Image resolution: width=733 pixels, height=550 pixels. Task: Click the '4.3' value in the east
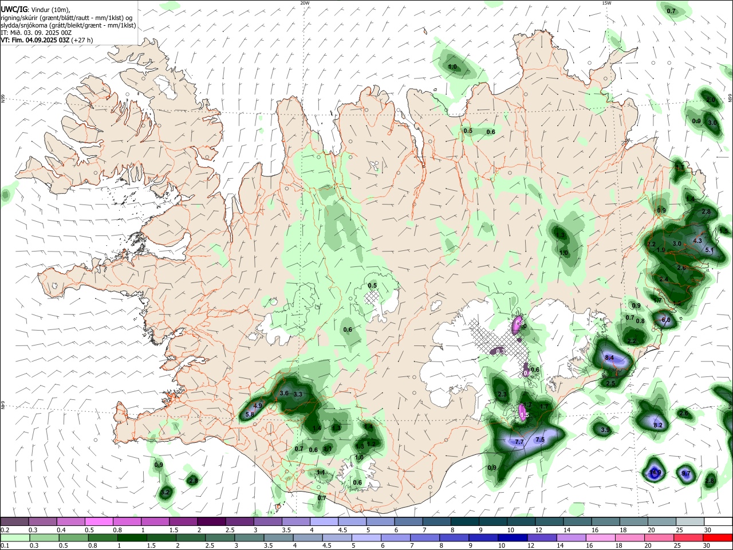click(x=697, y=241)
